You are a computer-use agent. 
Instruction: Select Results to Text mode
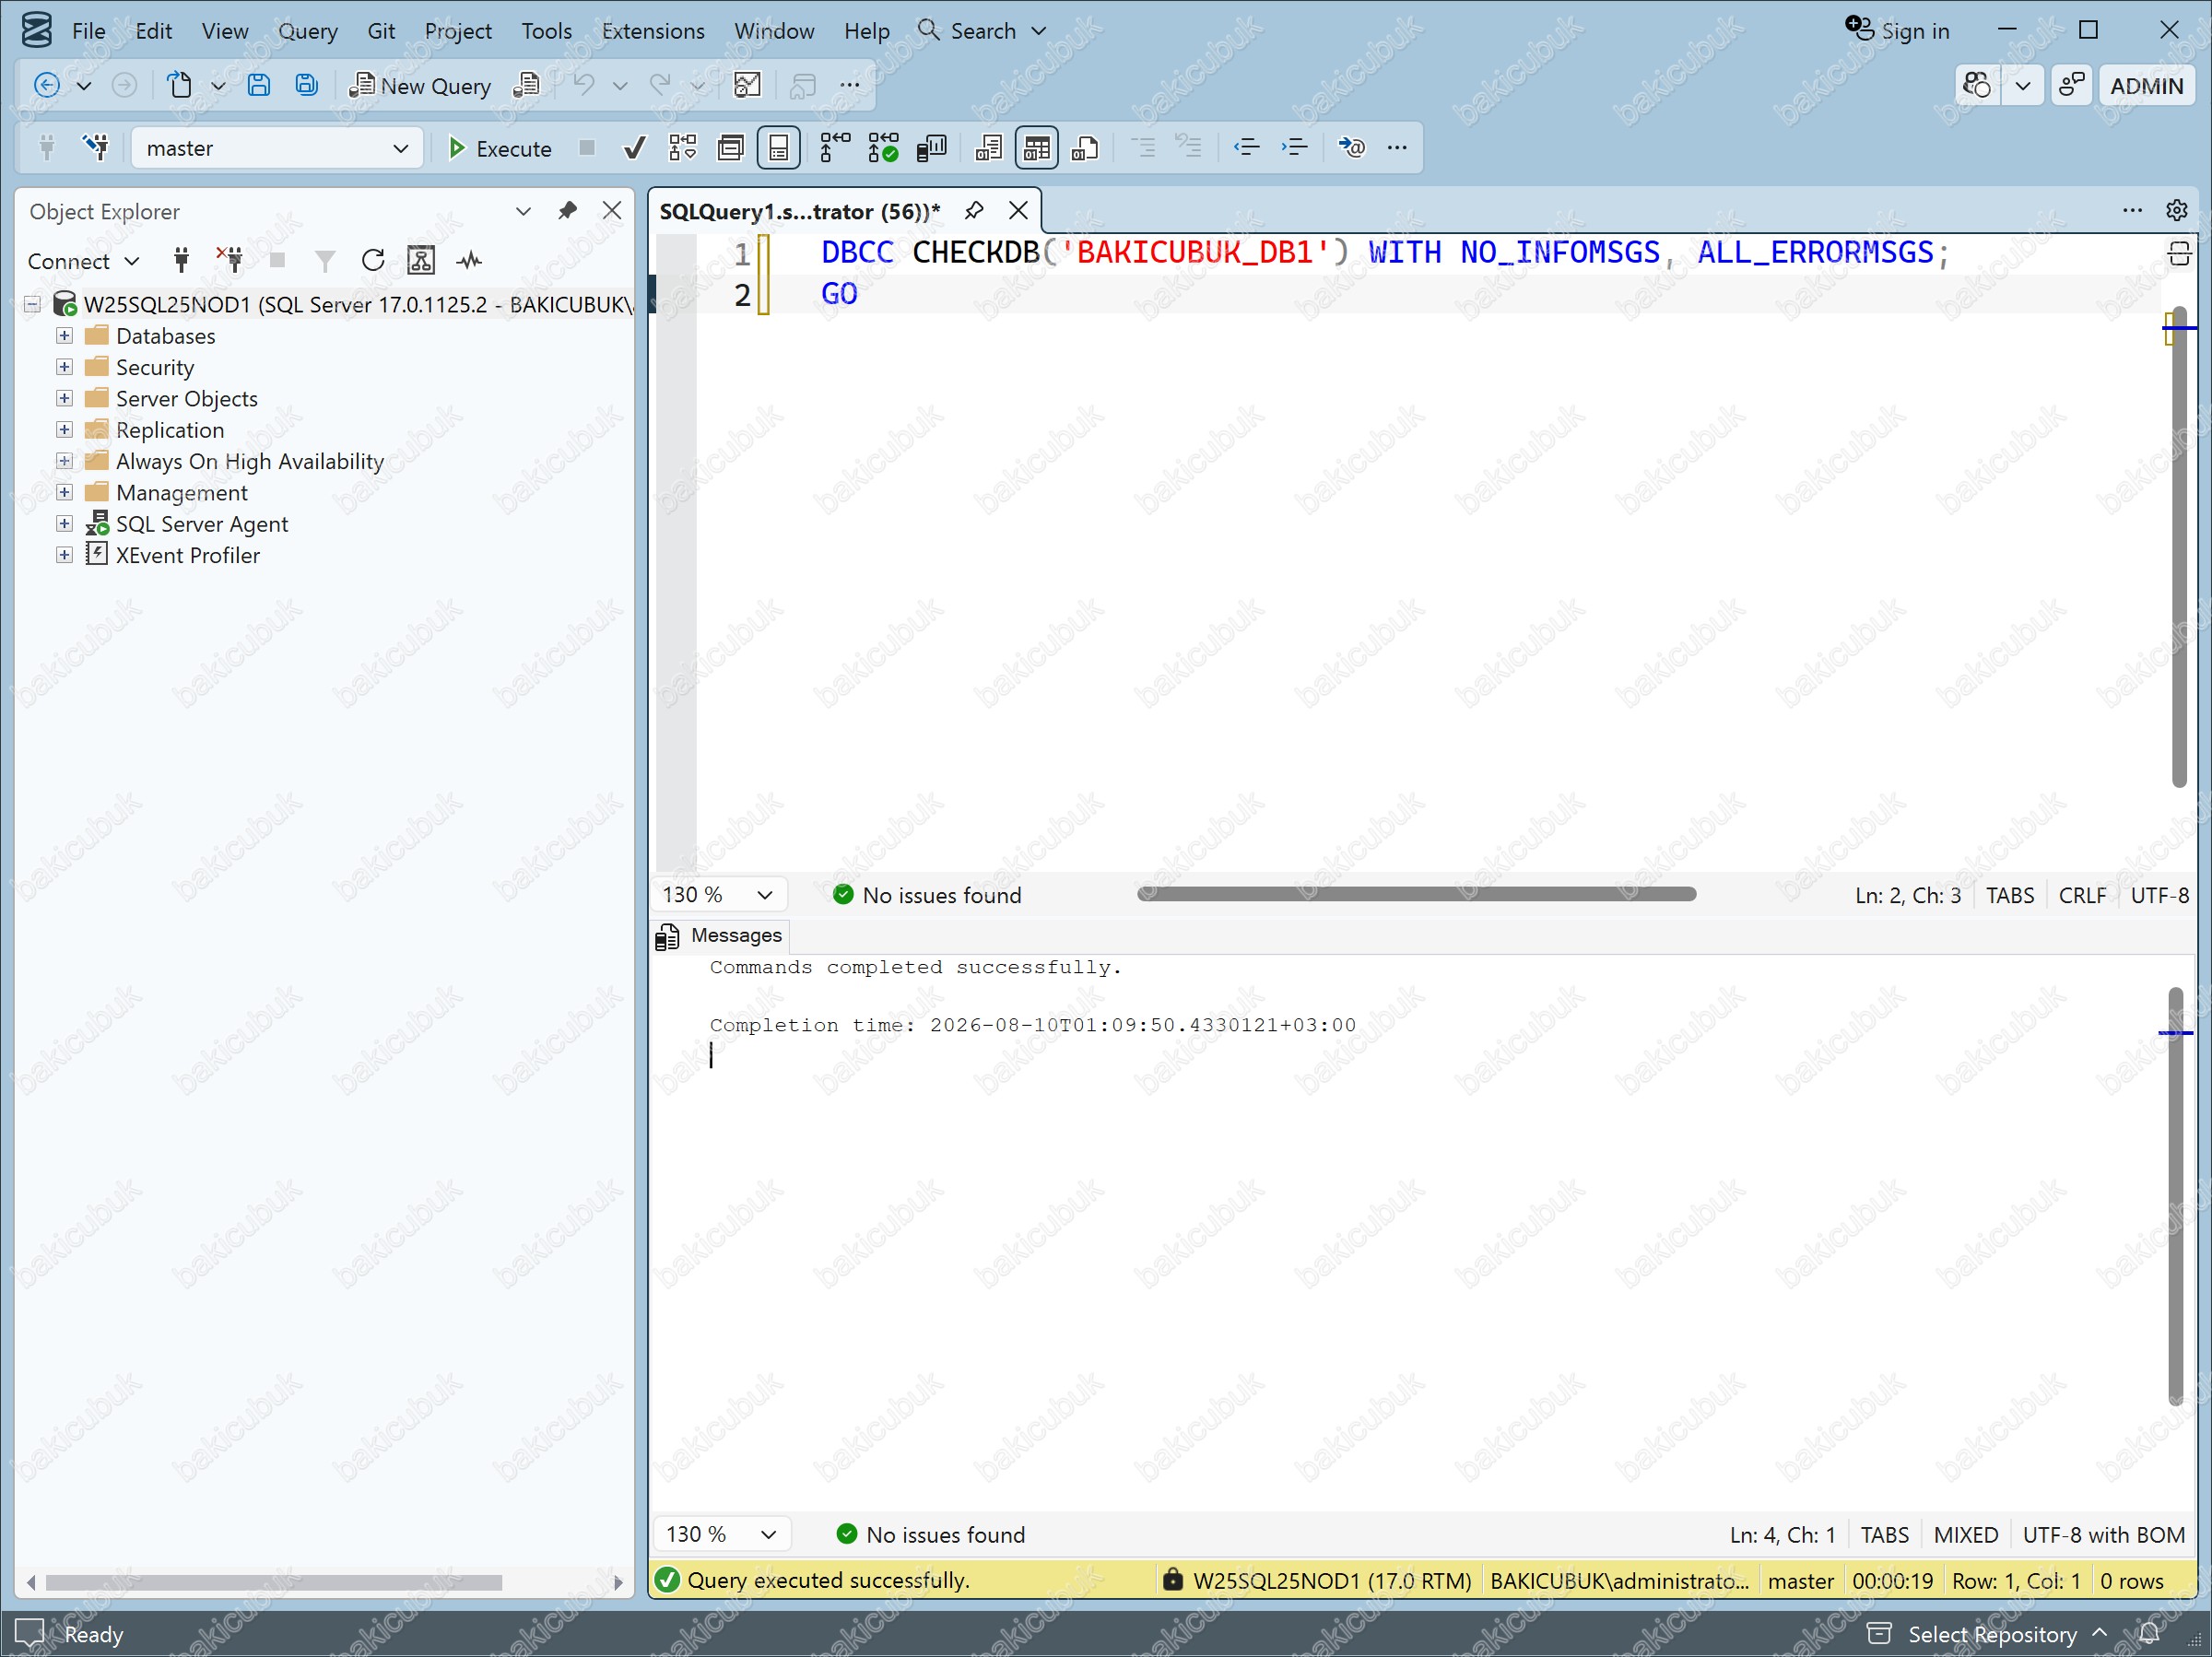(x=988, y=148)
